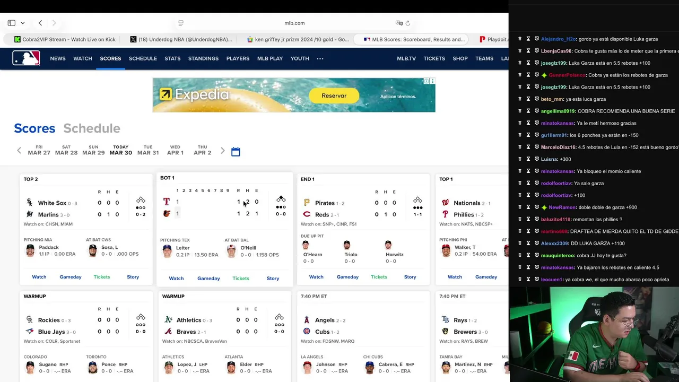Screen dimensions: 679x382
Task: Click the Cubs team logo
Action: coord(307,332)
